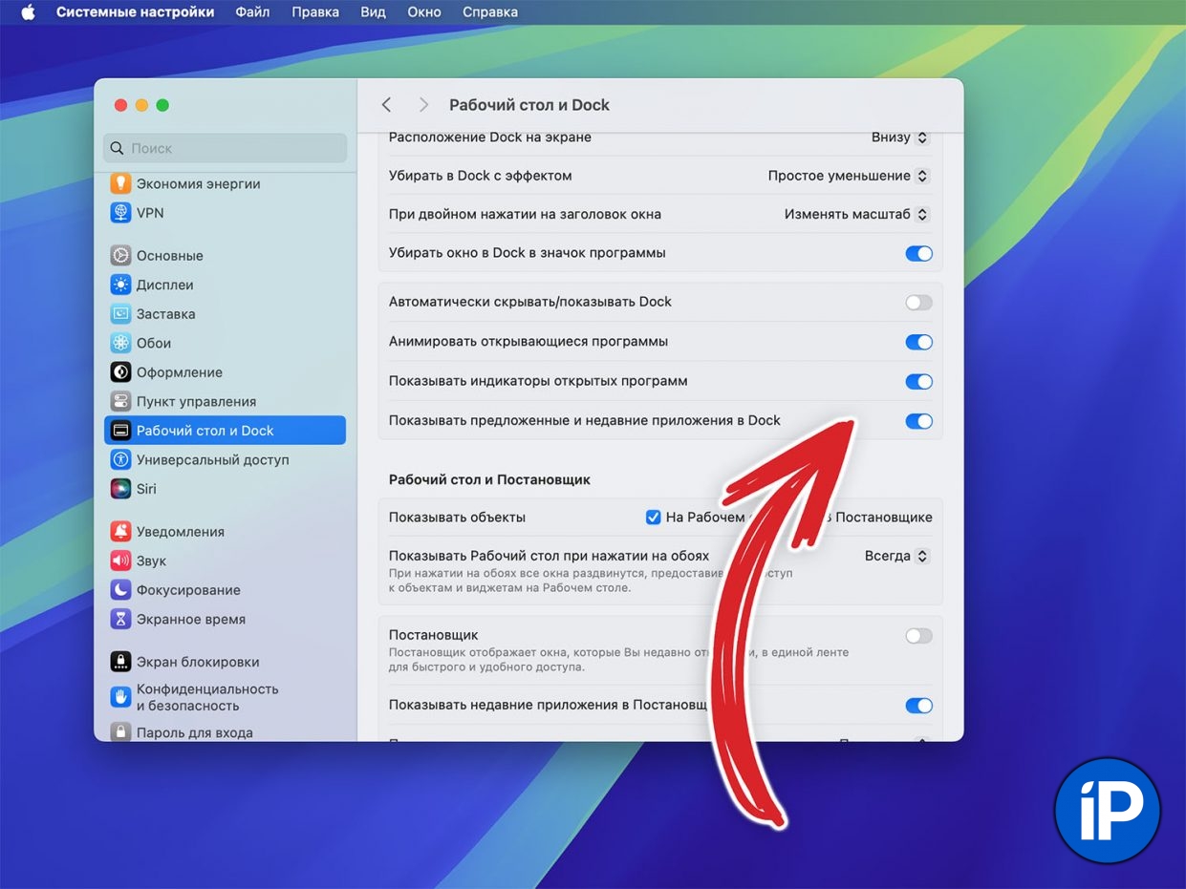Viewport: 1186px width, 889px height.
Task: Click the Звук label in the sidebar
Action: point(152,561)
